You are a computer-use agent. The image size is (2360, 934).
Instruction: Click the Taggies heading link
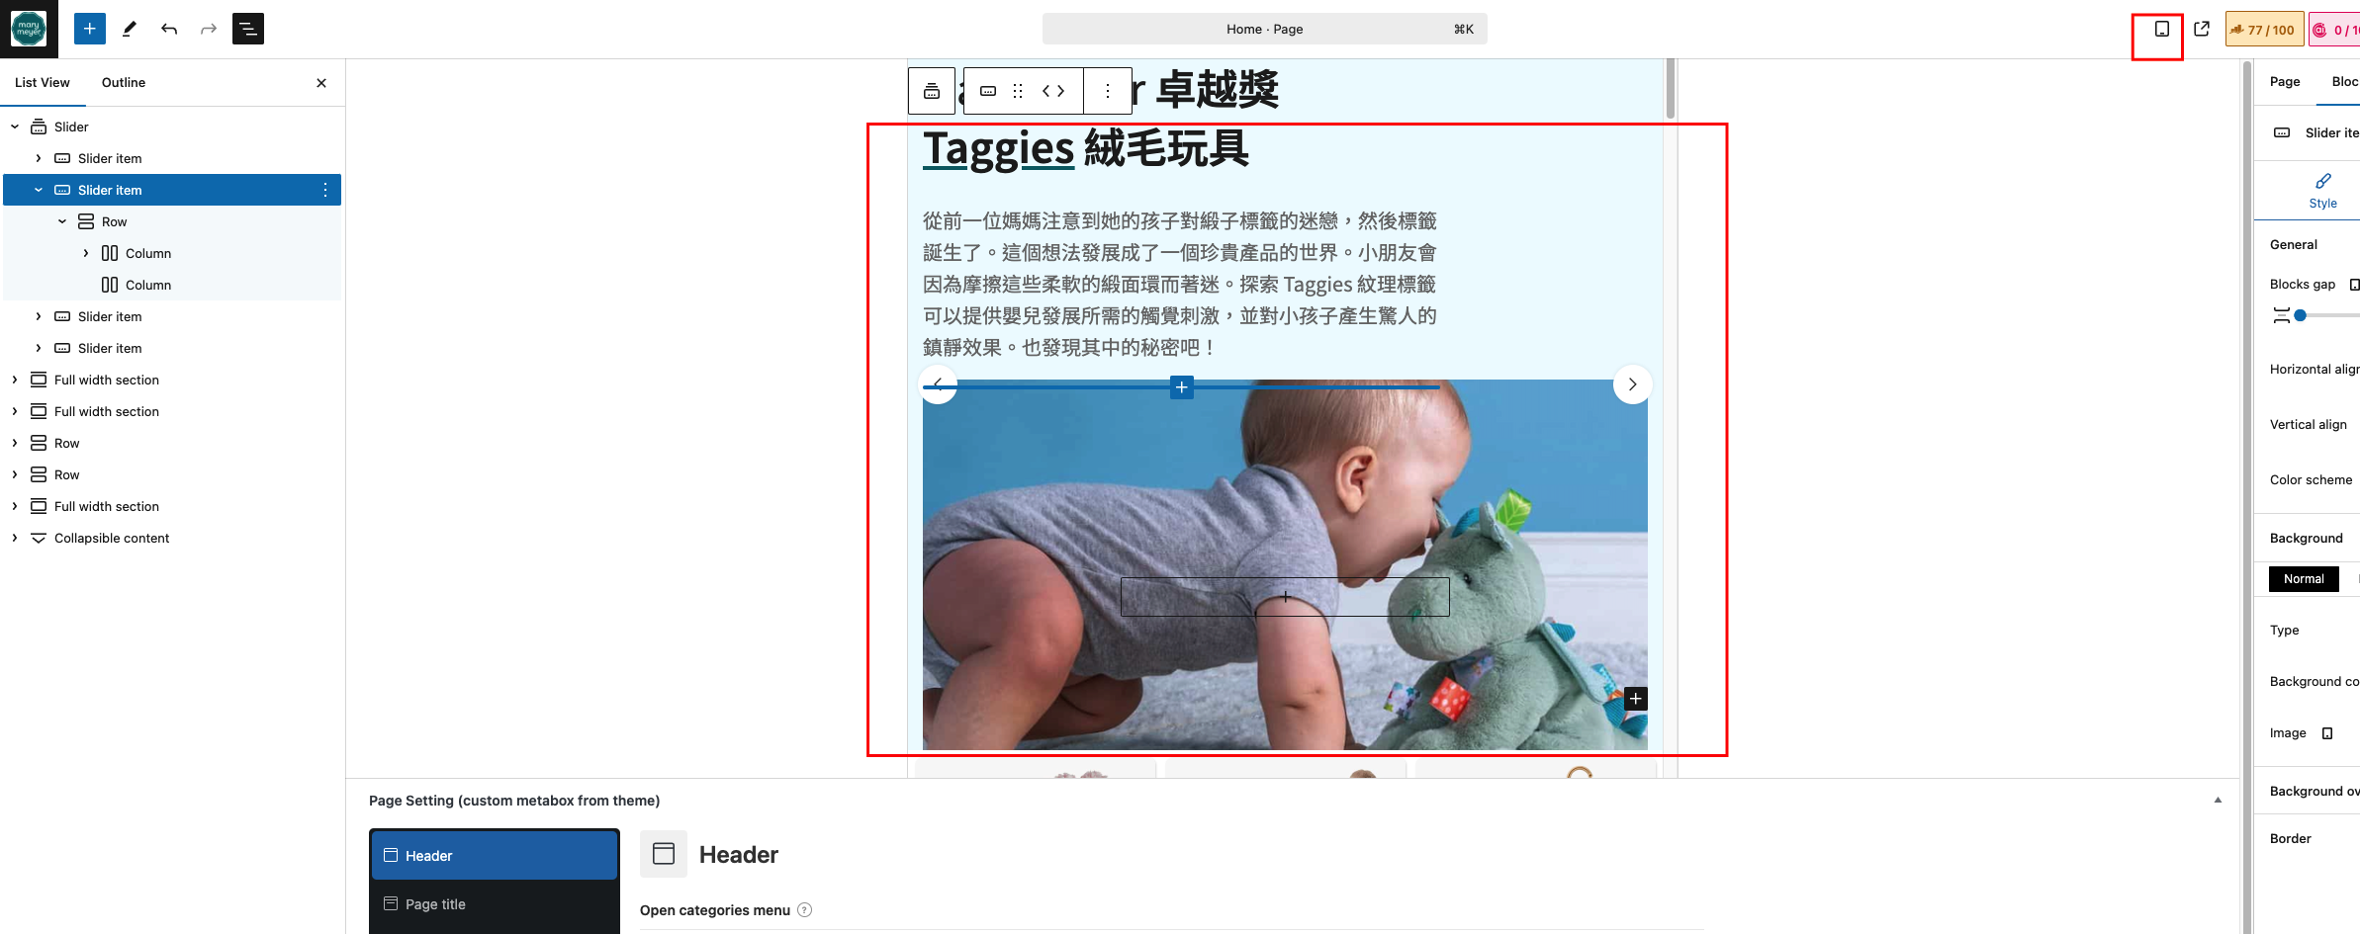coord(998,148)
